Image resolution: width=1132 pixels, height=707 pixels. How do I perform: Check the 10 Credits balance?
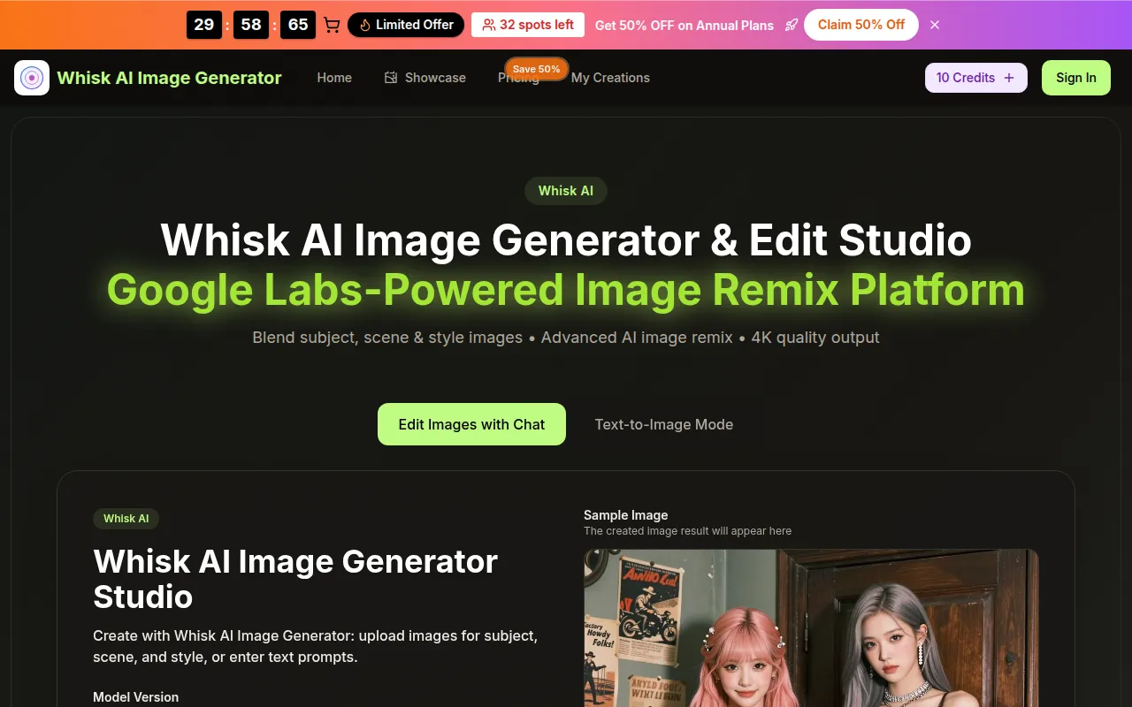966,78
